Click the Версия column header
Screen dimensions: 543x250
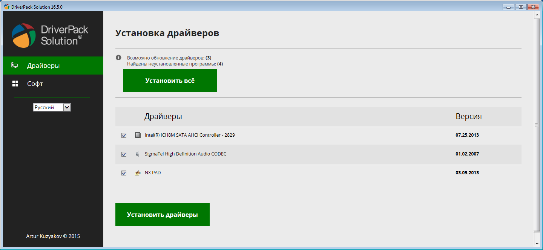point(469,116)
